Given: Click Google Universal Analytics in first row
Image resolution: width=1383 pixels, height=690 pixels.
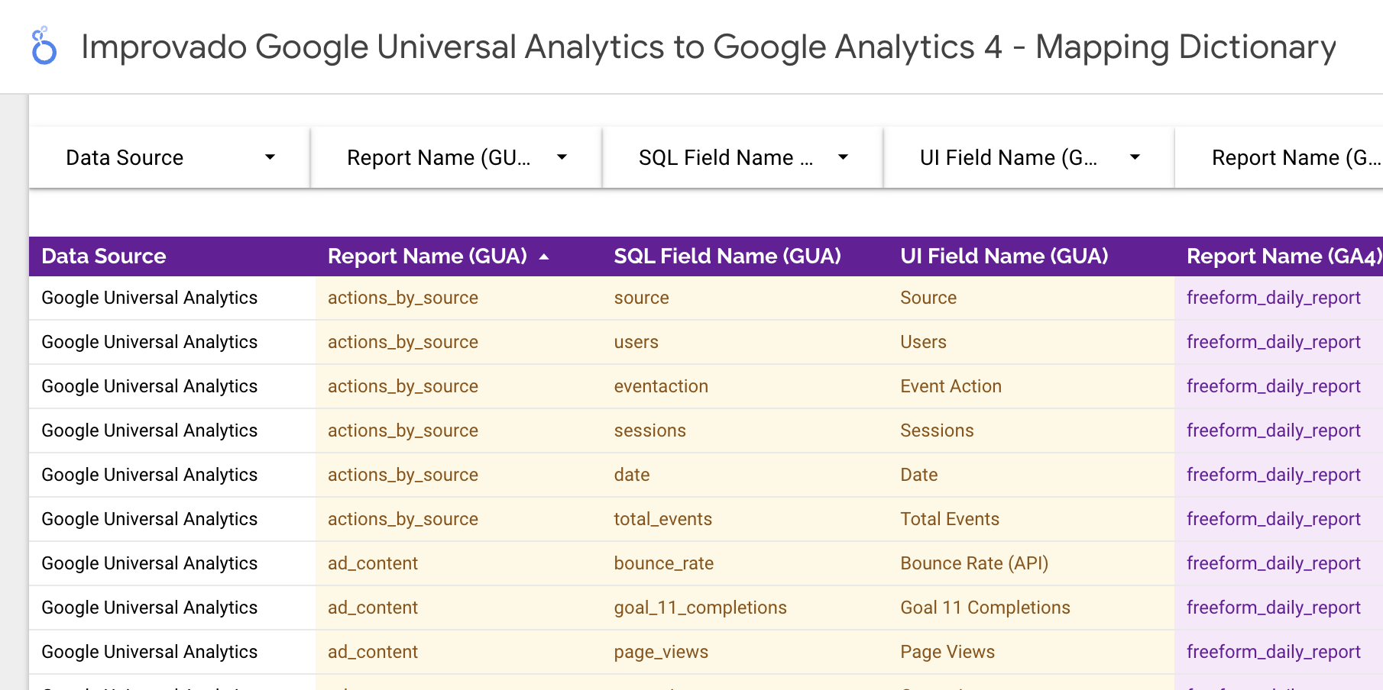Looking at the screenshot, I should tap(149, 298).
